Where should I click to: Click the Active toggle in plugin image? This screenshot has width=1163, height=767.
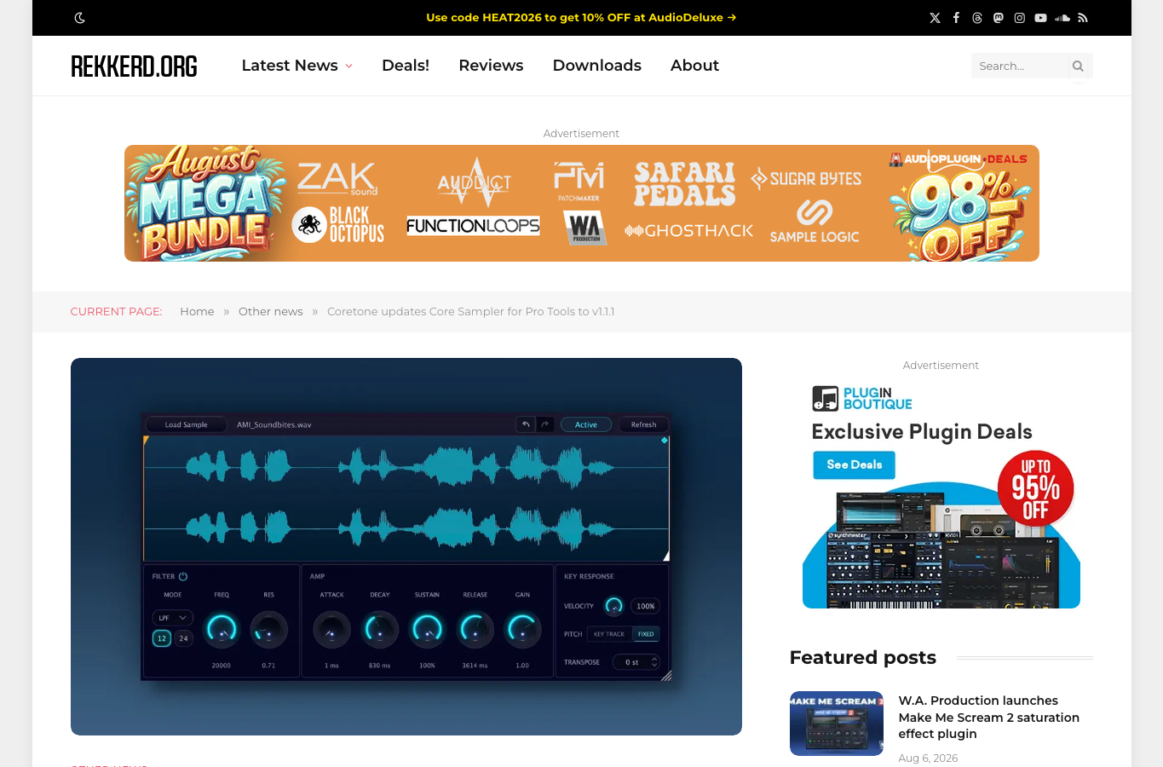pos(586,424)
